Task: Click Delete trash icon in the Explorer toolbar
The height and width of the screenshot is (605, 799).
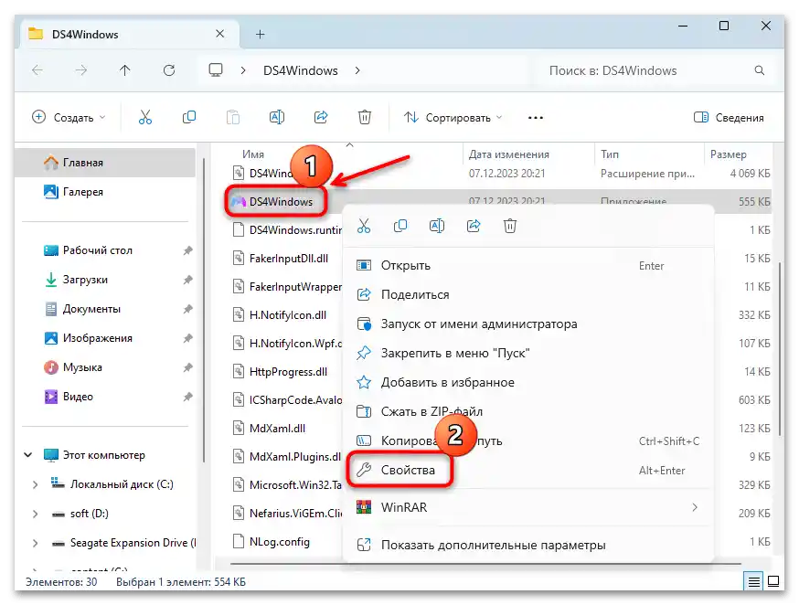Action: coord(365,118)
